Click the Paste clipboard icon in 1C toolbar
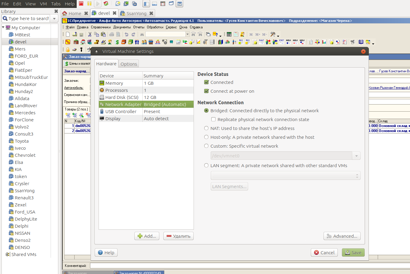Screen dimensions: 410x274 point(103,34)
